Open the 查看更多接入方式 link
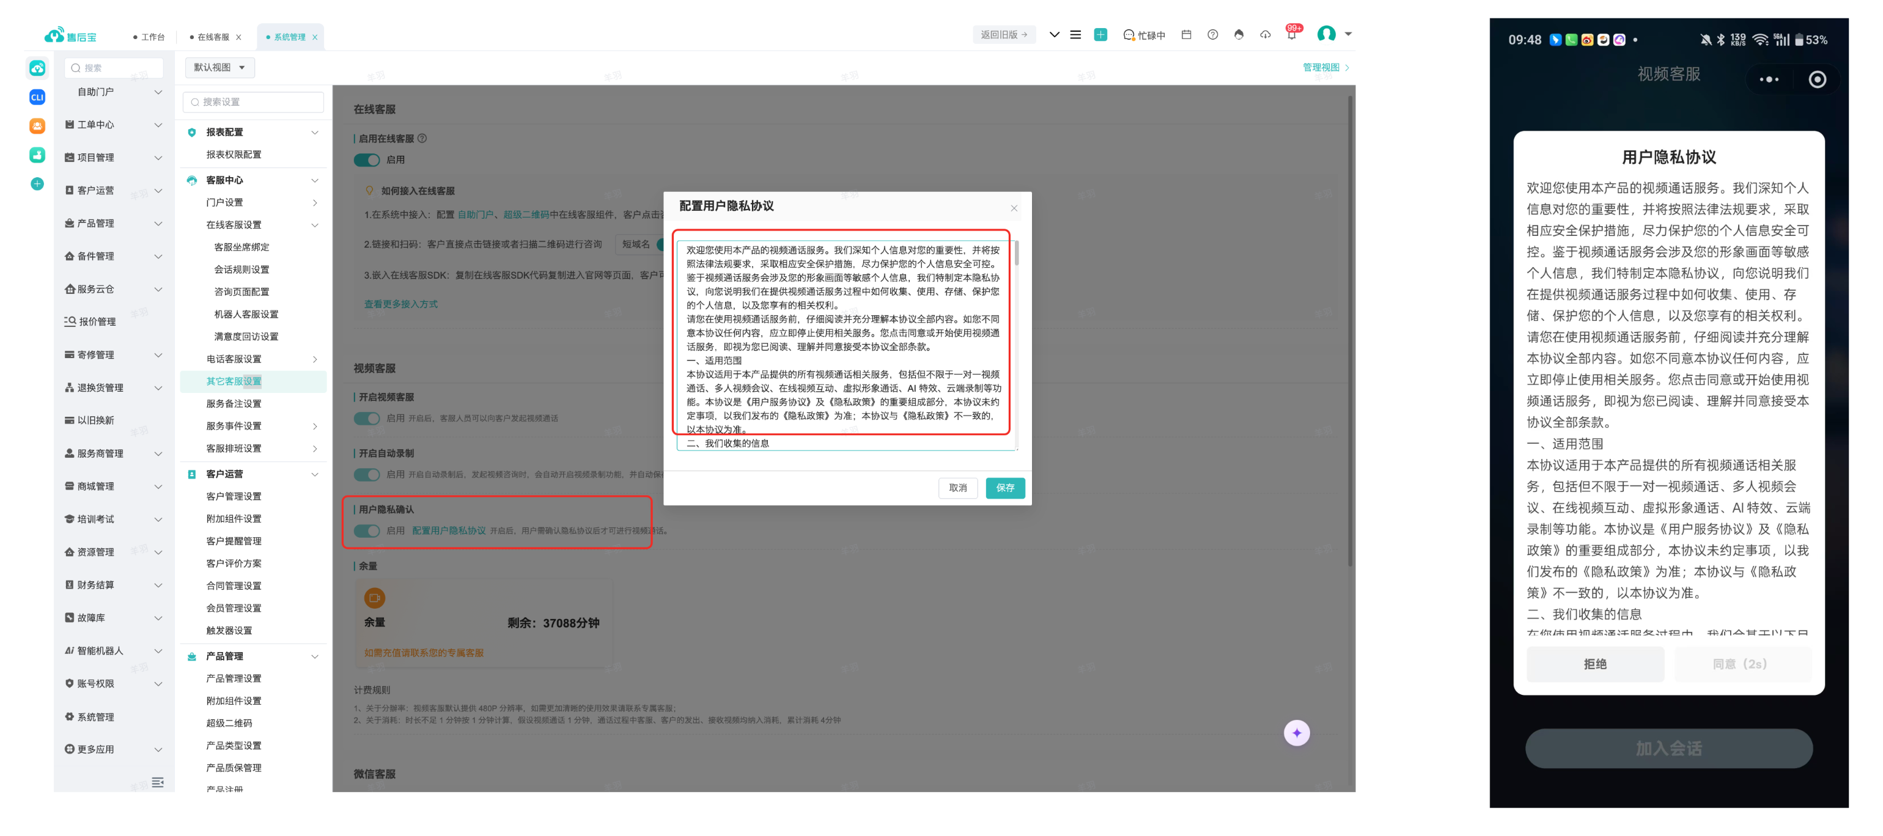The height and width of the screenshot is (836, 1883). click(400, 304)
